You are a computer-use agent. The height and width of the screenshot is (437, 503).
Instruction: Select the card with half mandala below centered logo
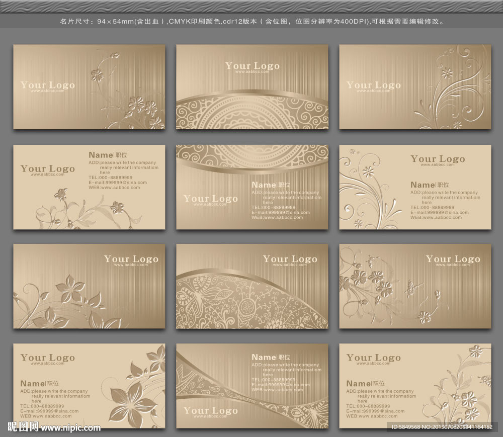point(252,87)
